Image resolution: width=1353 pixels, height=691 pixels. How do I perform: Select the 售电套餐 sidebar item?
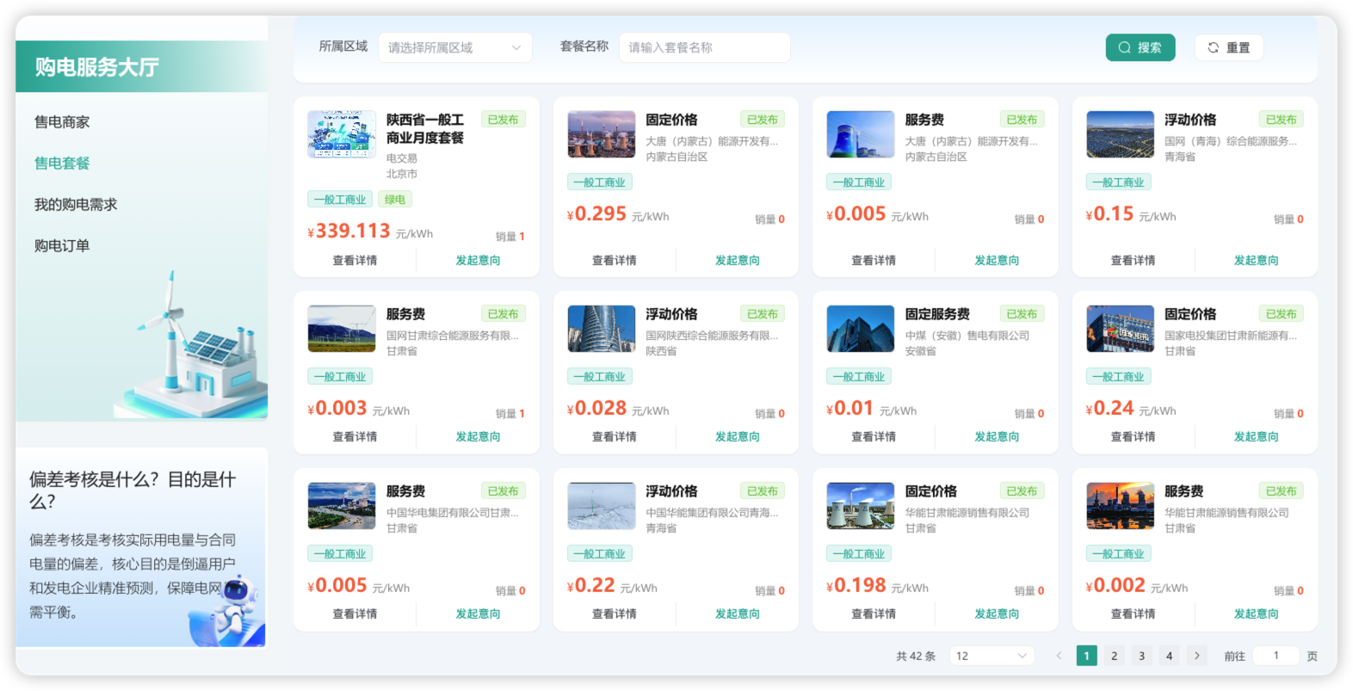(x=62, y=163)
